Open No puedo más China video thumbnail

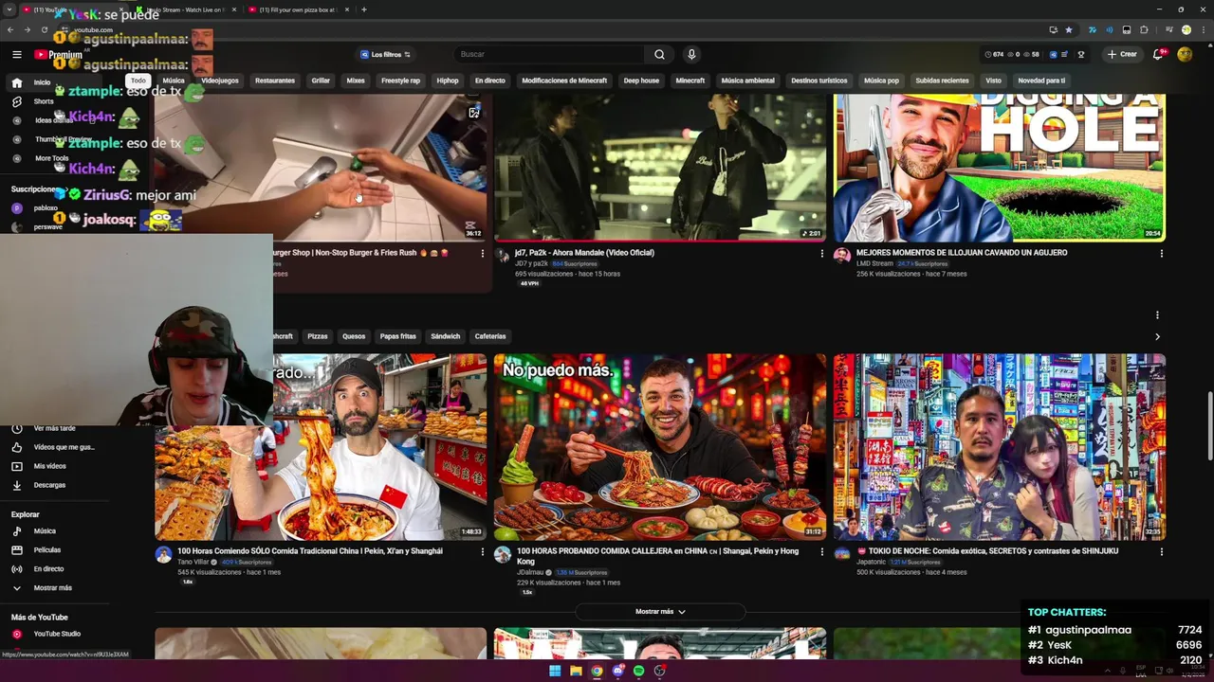pos(659,447)
